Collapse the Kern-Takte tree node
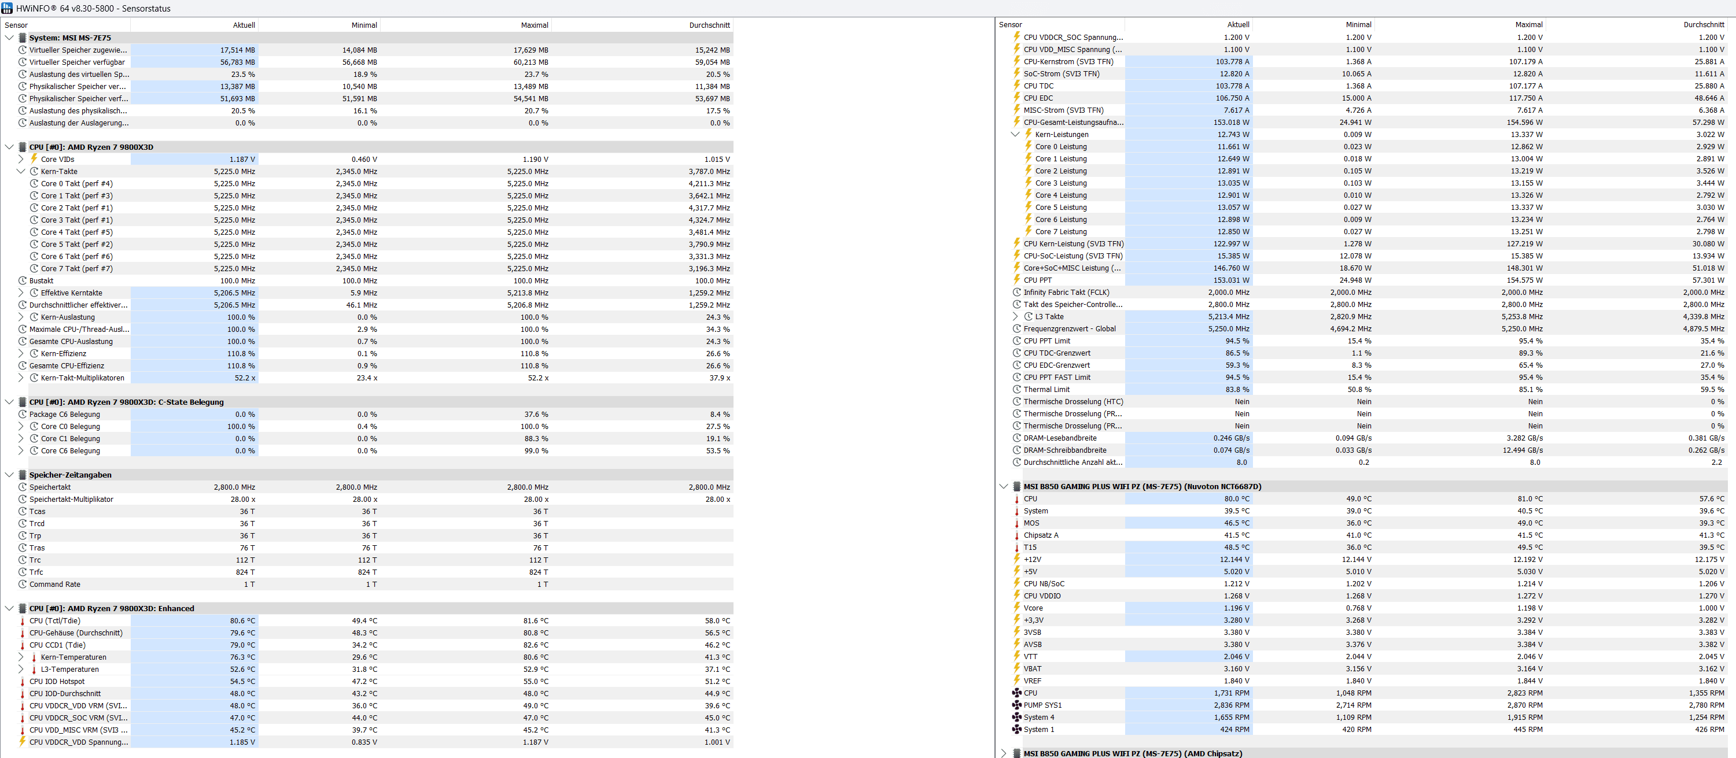Viewport: 1736px width, 758px height. click(x=21, y=171)
